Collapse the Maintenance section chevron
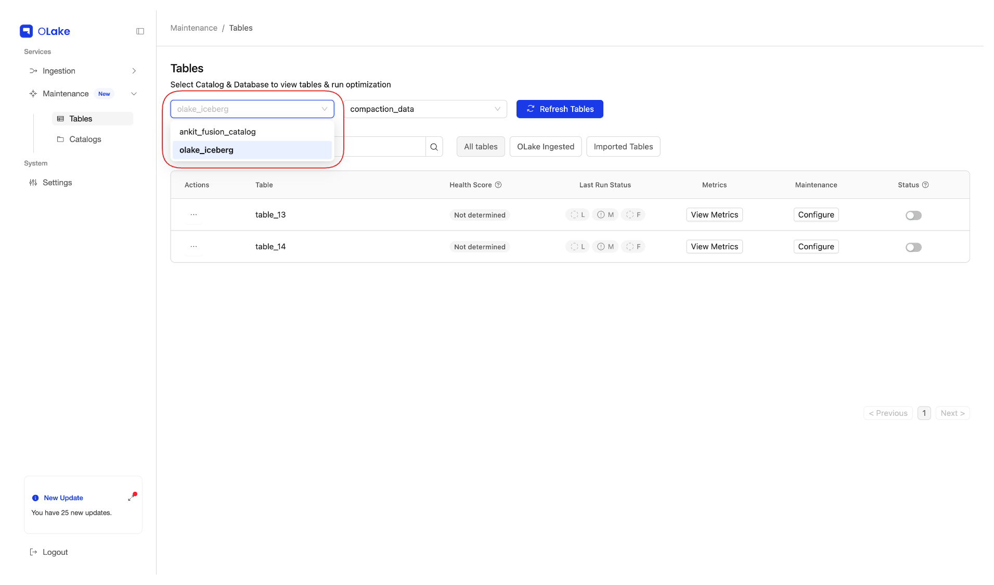Viewport: 994px width, 585px height. pyautogui.click(x=134, y=94)
